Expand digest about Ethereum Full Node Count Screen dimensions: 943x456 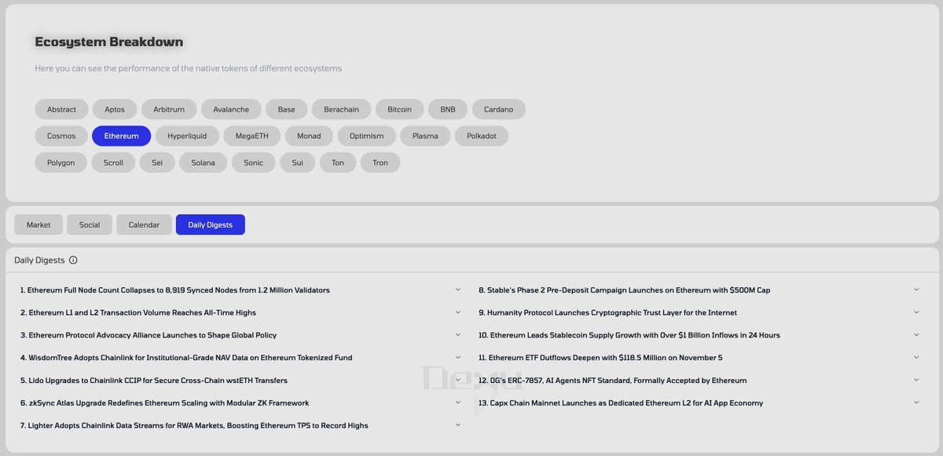pyautogui.click(x=458, y=290)
